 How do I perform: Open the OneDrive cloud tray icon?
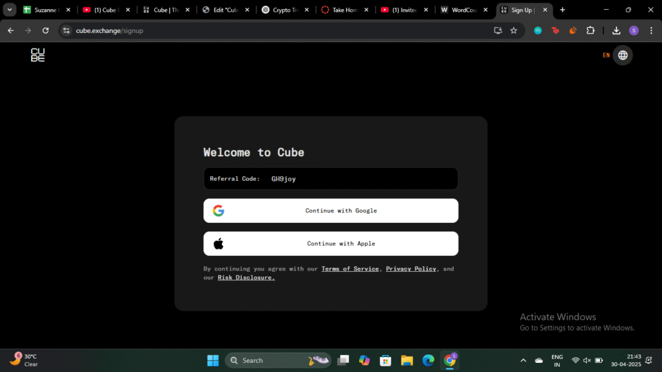pos(539,360)
